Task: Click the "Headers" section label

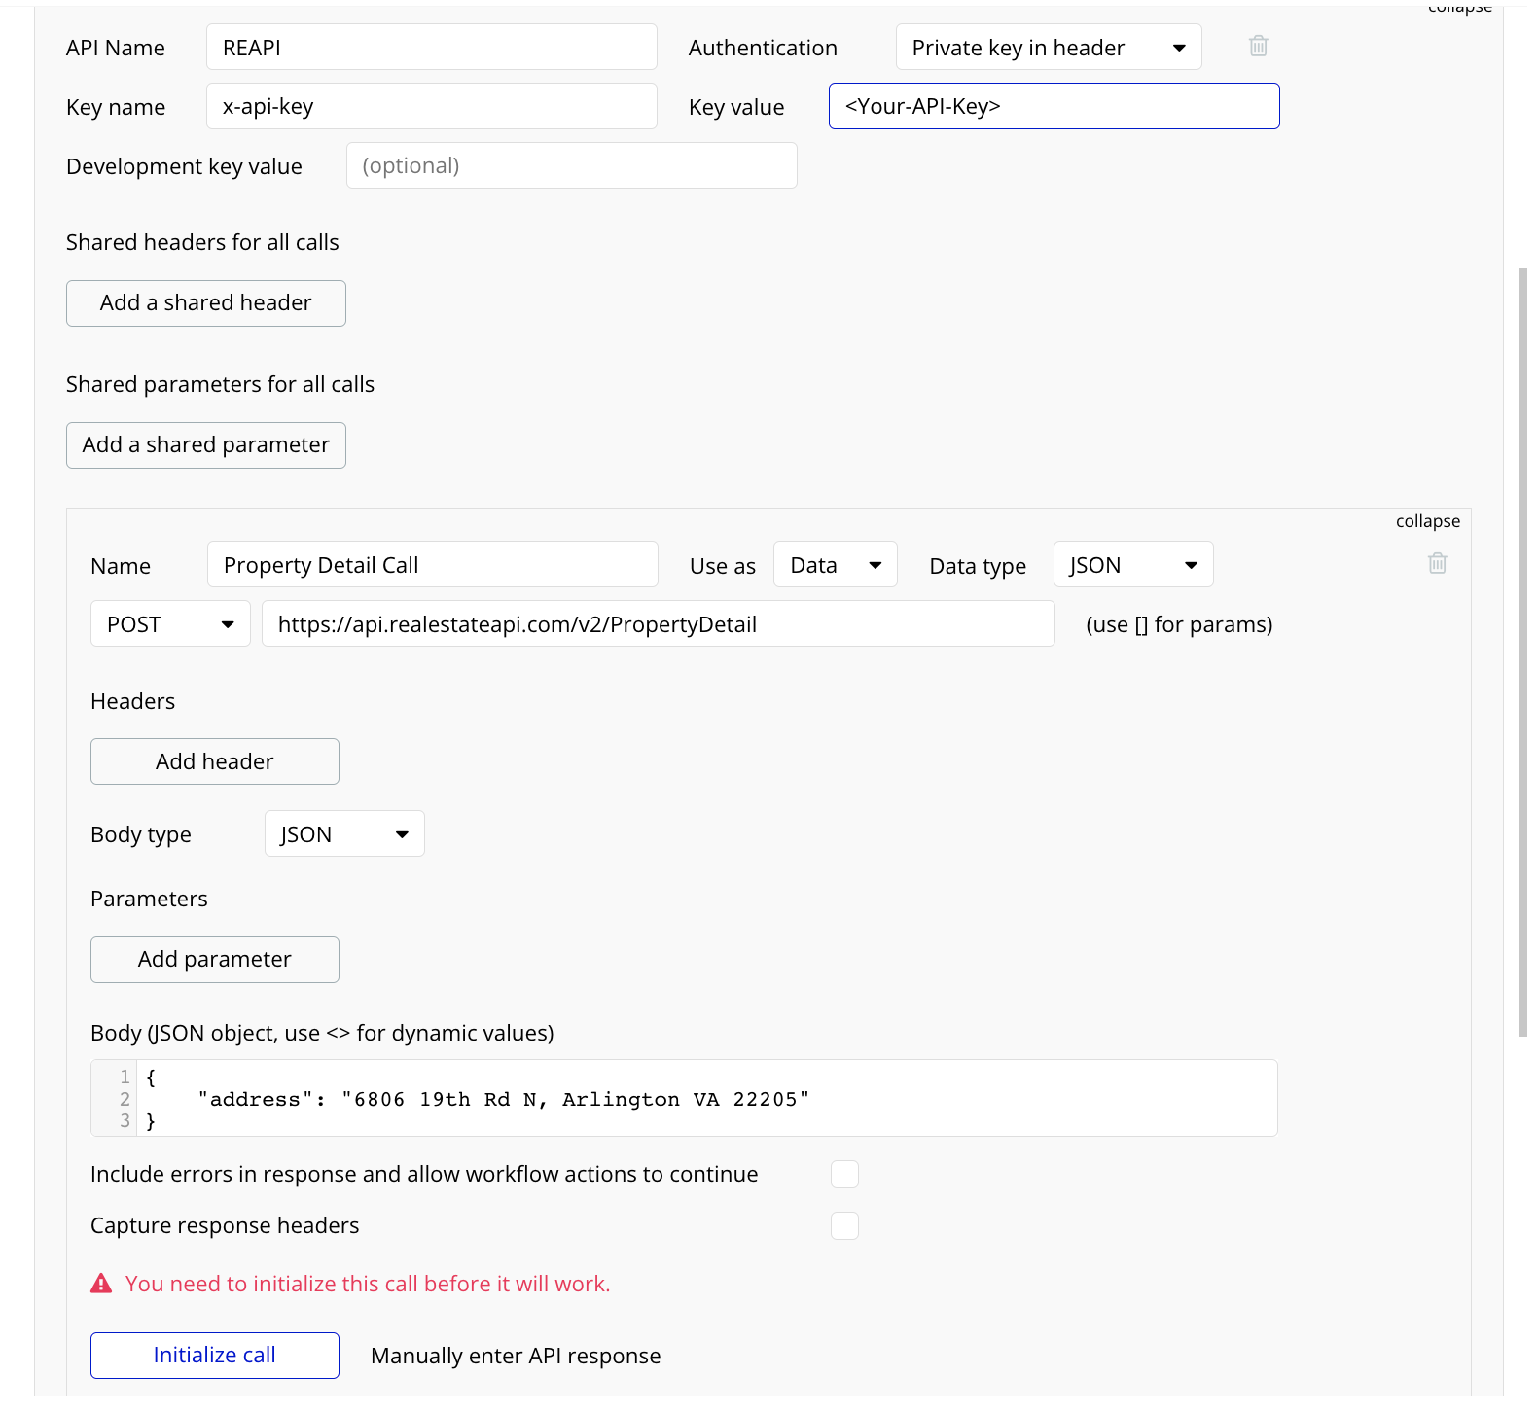Action: click(x=133, y=701)
